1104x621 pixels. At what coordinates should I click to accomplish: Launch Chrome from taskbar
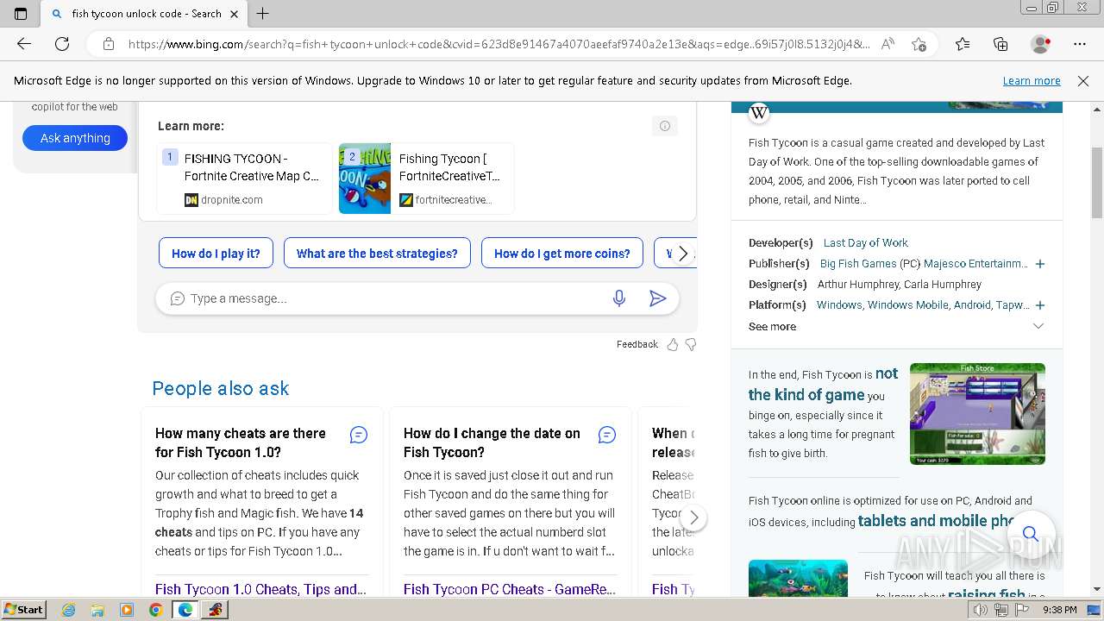155,610
